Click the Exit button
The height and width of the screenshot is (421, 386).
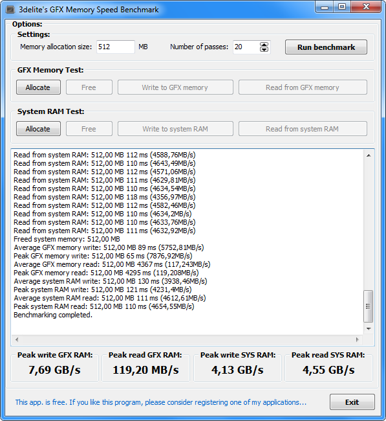coord(352,402)
